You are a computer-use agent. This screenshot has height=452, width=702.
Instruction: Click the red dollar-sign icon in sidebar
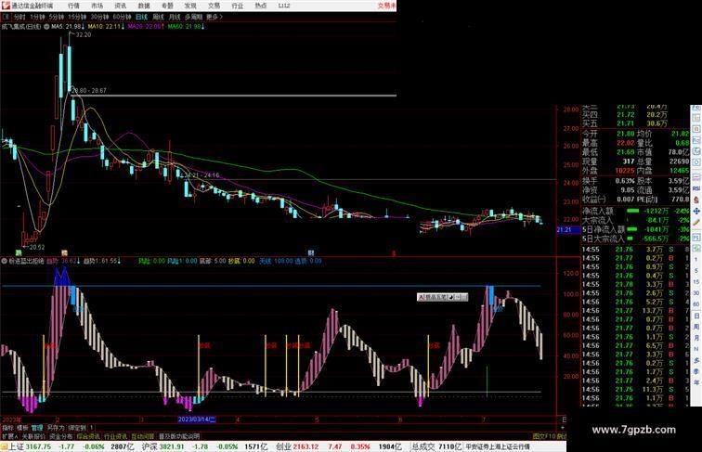click(696, 200)
